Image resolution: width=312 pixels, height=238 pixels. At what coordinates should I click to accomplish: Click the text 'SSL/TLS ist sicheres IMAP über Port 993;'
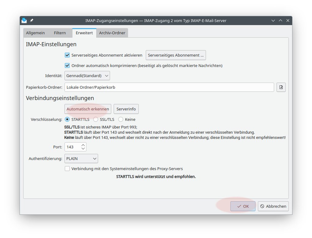point(101,127)
